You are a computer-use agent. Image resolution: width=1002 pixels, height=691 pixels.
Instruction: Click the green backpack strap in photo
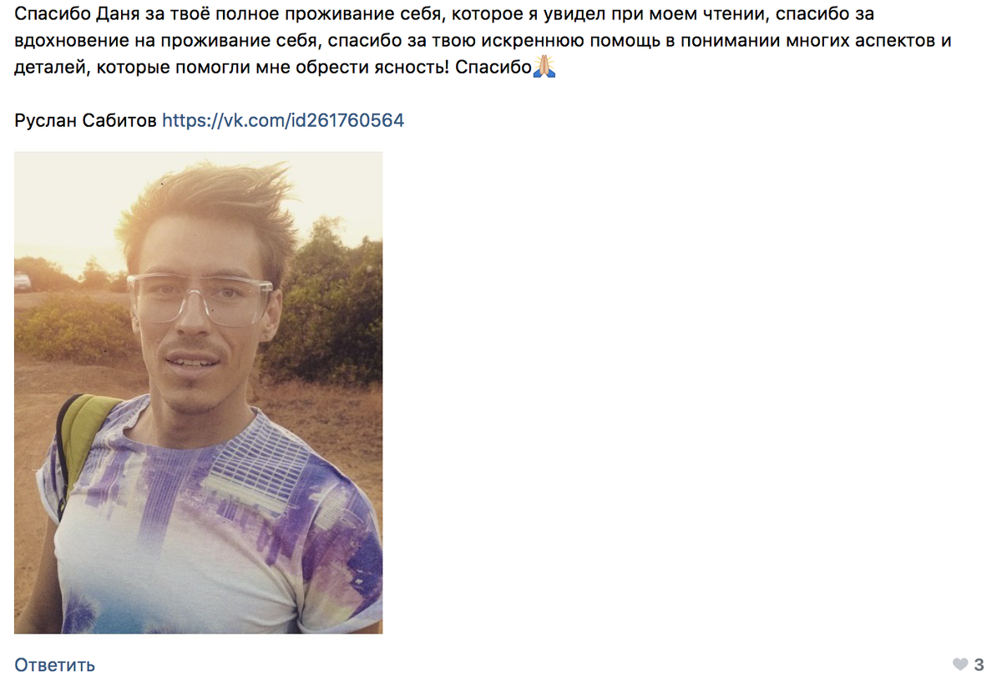click(81, 442)
